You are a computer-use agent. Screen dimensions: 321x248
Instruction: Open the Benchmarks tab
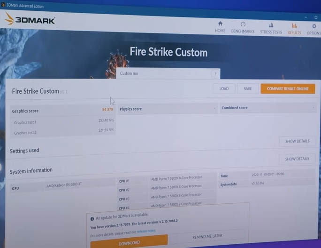pyautogui.click(x=243, y=28)
